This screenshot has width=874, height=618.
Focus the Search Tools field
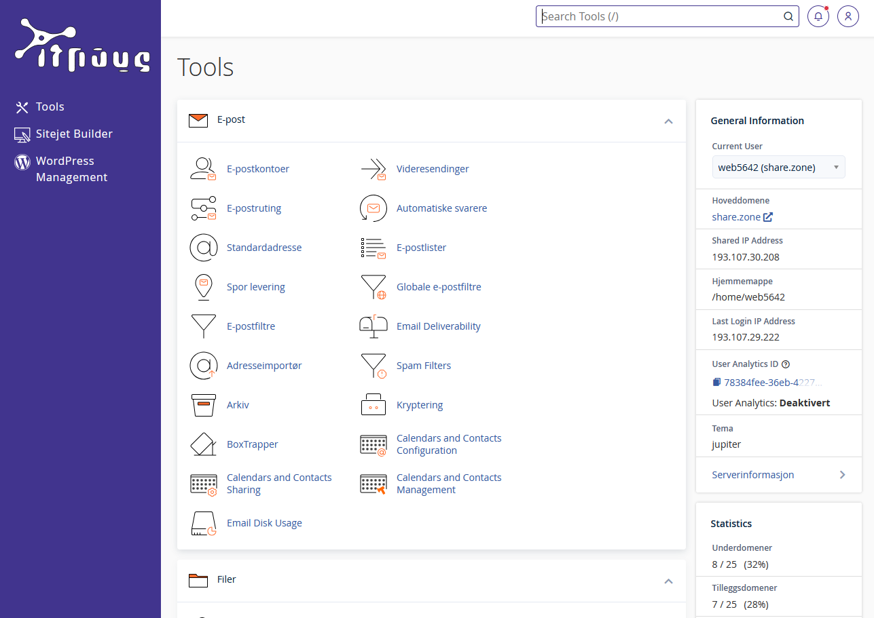click(x=659, y=16)
